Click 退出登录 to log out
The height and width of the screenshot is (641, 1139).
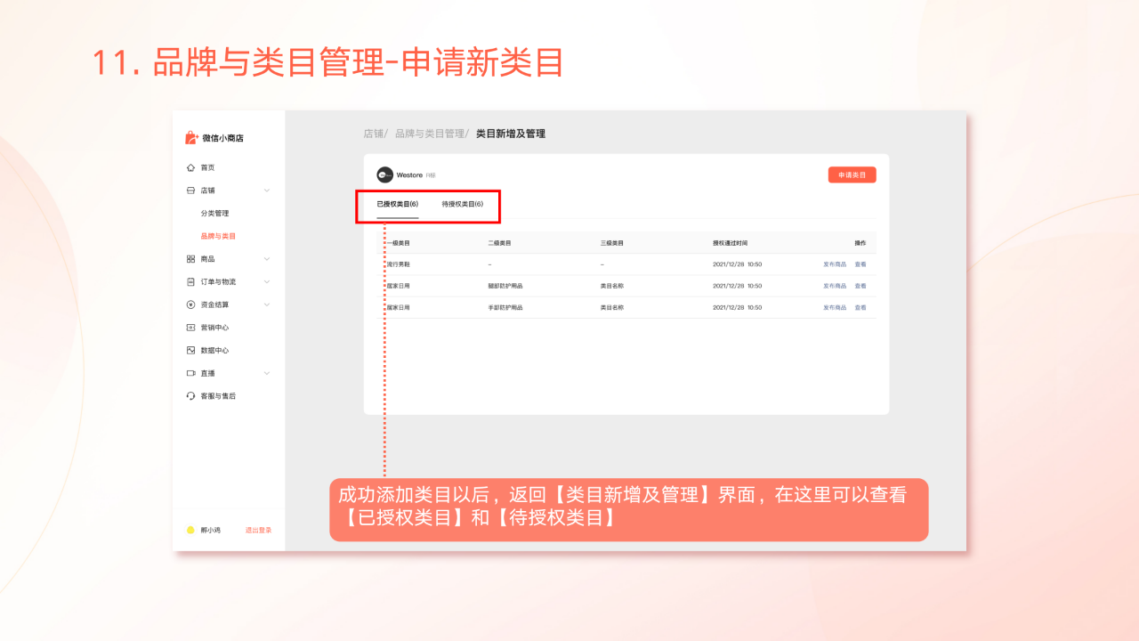[x=259, y=530]
